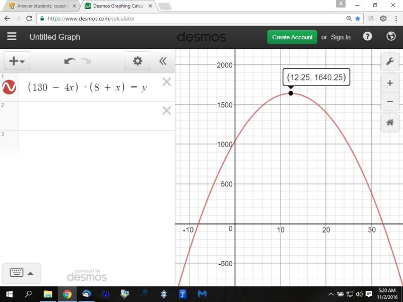The image size is (403, 302).
Task: Edit the equation (130 − 4x)·(8 + x) = y
Action: pyautogui.click(x=87, y=88)
